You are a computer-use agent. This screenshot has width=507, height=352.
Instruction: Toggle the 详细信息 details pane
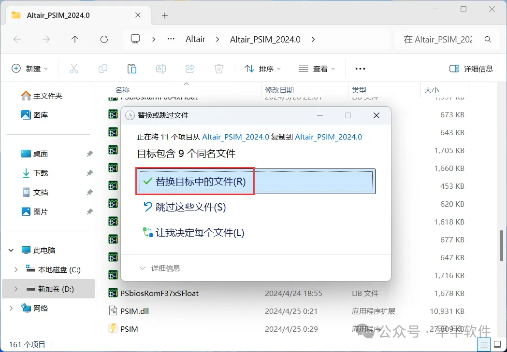click(x=471, y=69)
